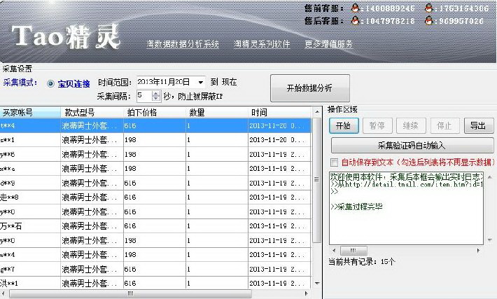This screenshot has height=299, width=497.
Task: Click the table's horizontal scrollbar right arrow
Action: (306, 293)
